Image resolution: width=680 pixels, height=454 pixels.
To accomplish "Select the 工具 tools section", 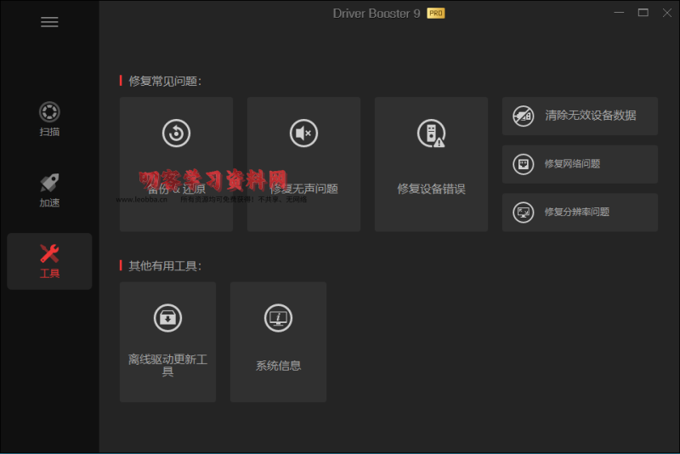I will [49, 261].
